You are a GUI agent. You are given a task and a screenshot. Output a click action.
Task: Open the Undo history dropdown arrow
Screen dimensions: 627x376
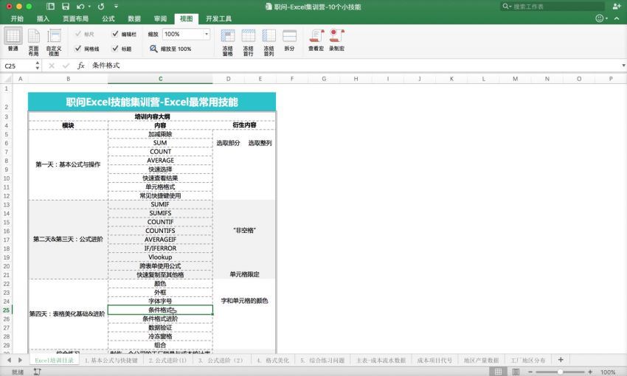pos(89,7)
